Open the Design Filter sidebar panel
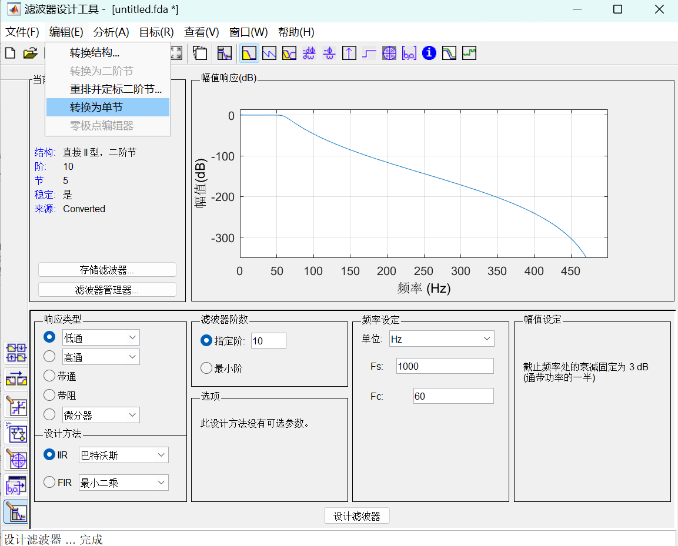Image resolution: width=678 pixels, height=546 pixels. [16, 512]
